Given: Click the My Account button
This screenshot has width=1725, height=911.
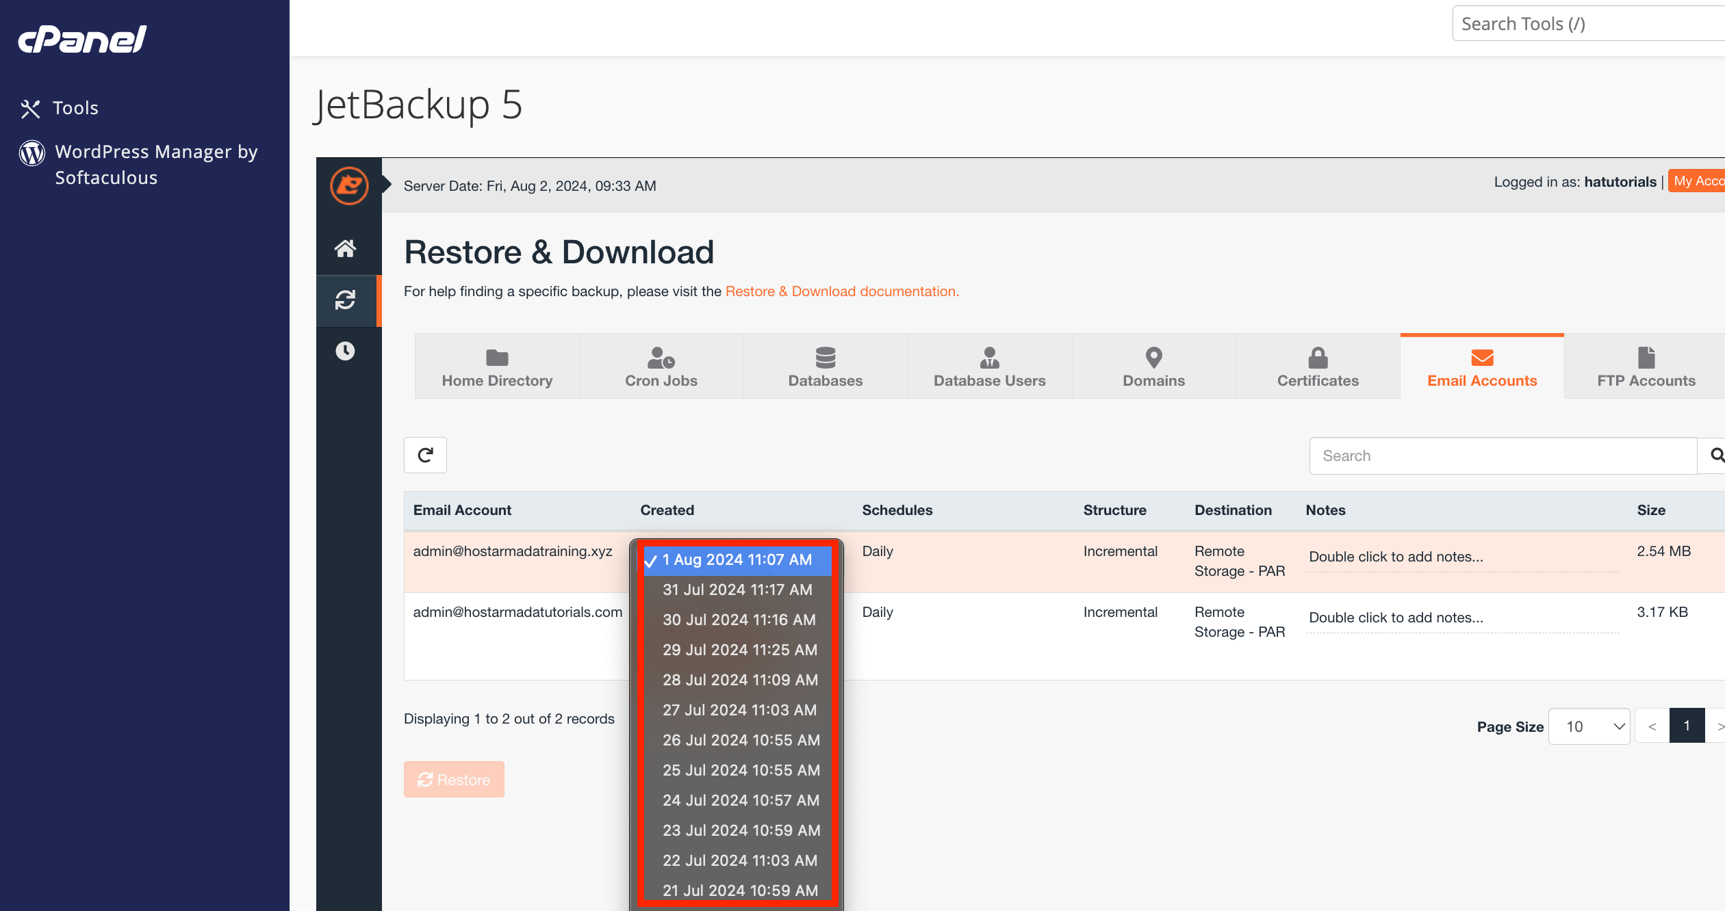Looking at the screenshot, I should [x=1697, y=181].
